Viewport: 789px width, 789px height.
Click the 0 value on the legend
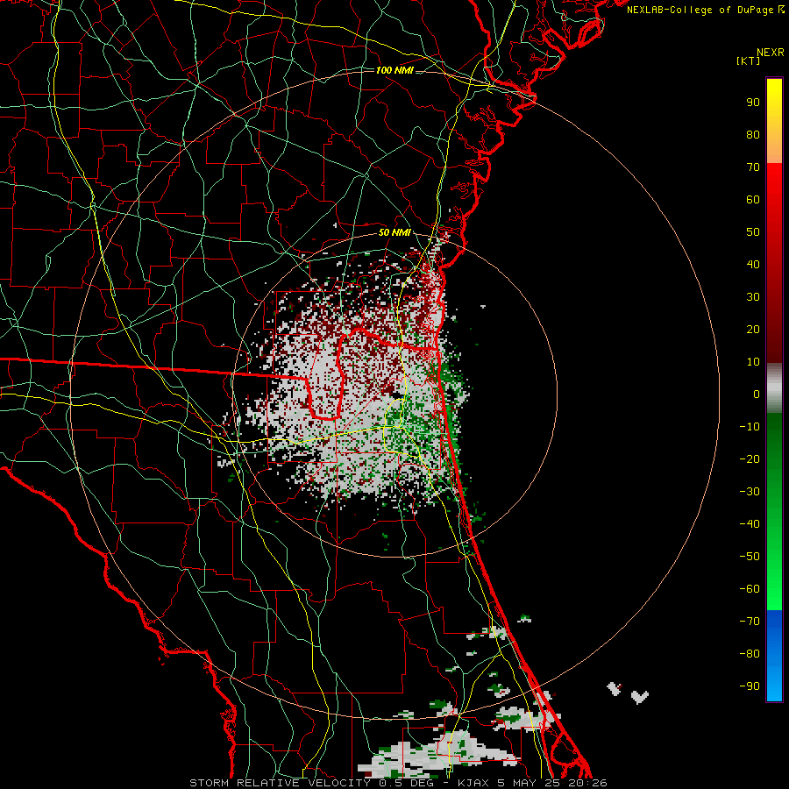[757, 394]
